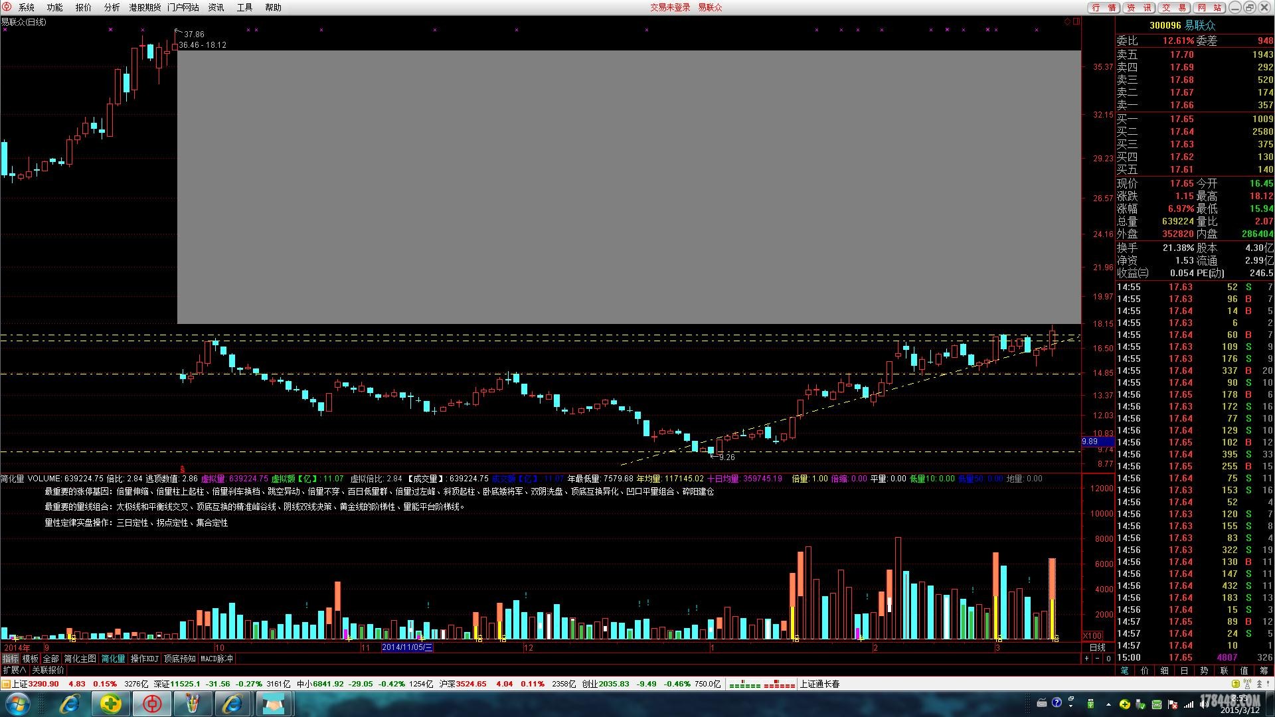1275x717 pixels.
Task: Open the 帮助 menu
Action: click(x=274, y=7)
